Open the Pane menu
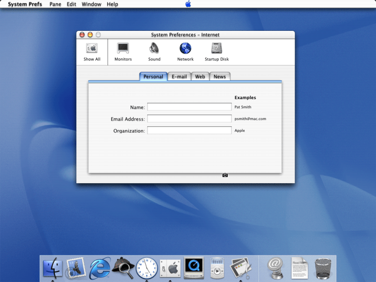 55,4
